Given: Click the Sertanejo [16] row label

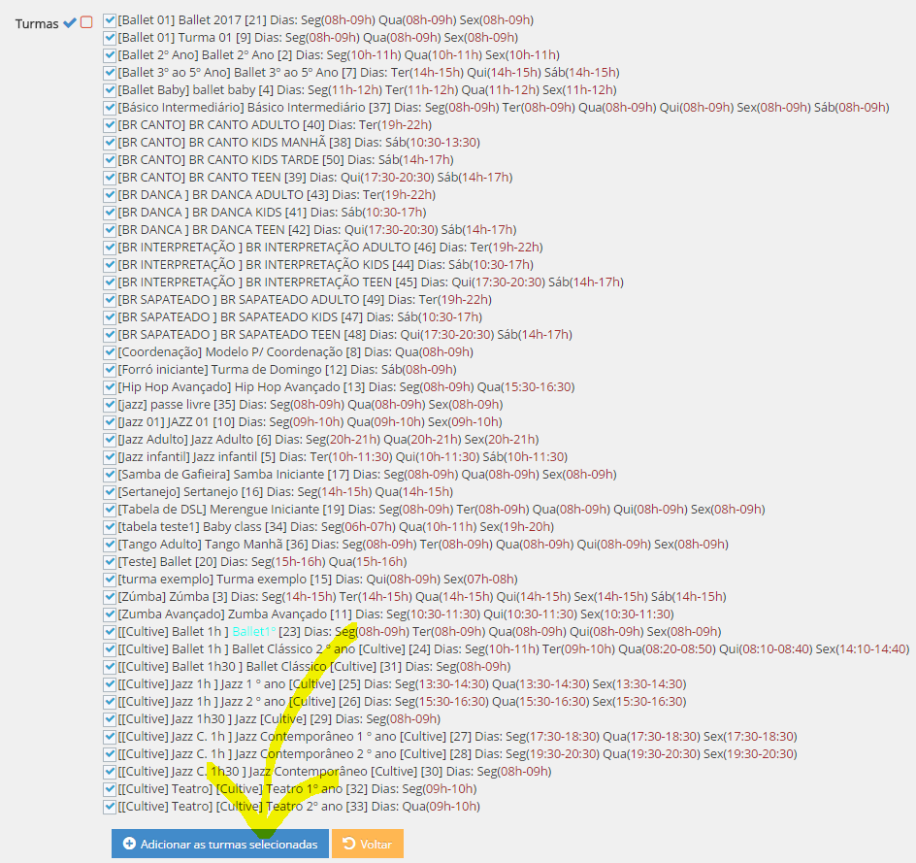Looking at the screenshot, I should (285, 491).
